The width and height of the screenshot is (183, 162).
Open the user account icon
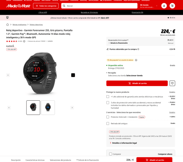(164, 6)
